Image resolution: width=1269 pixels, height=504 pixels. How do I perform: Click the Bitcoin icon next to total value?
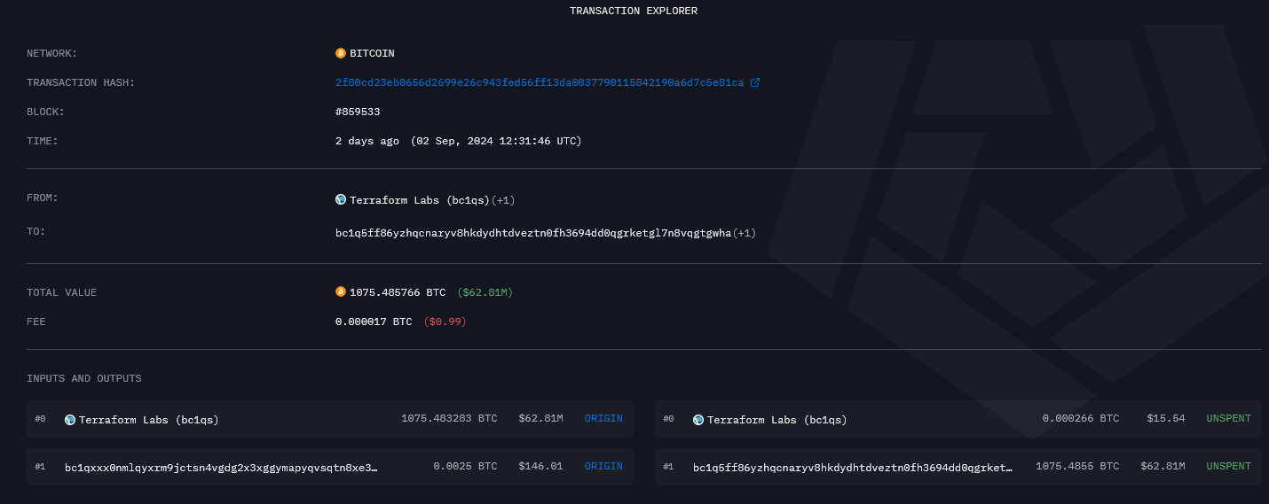[x=341, y=292]
